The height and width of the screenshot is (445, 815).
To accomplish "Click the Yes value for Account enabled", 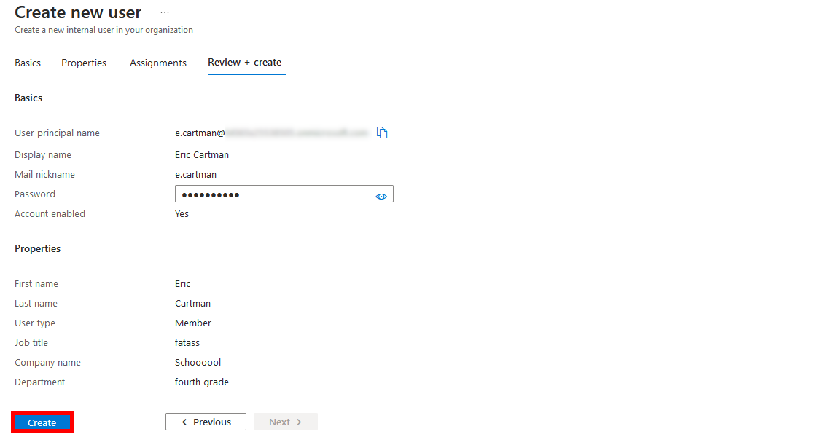I will (x=182, y=213).
